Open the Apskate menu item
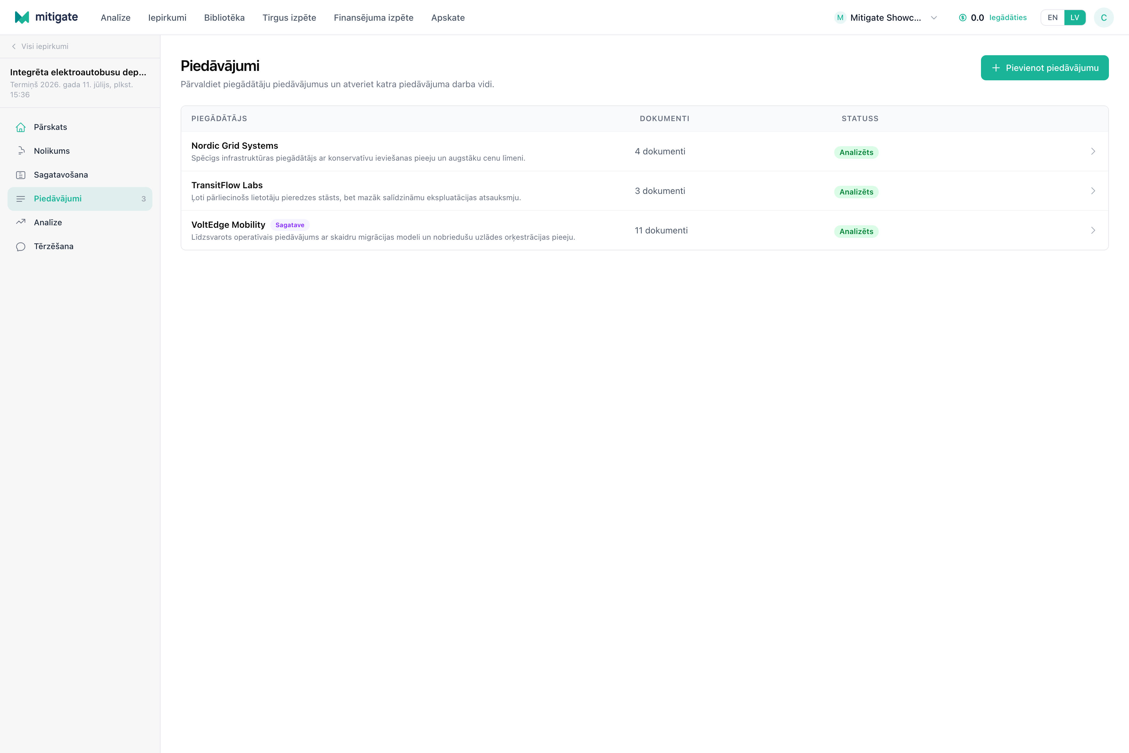The image size is (1129, 753). [448, 18]
